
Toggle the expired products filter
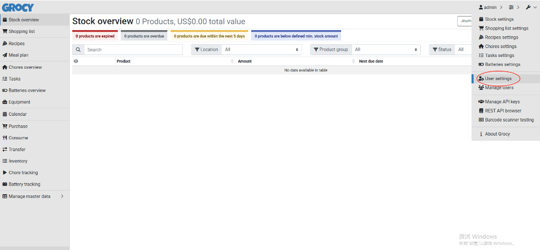point(95,36)
